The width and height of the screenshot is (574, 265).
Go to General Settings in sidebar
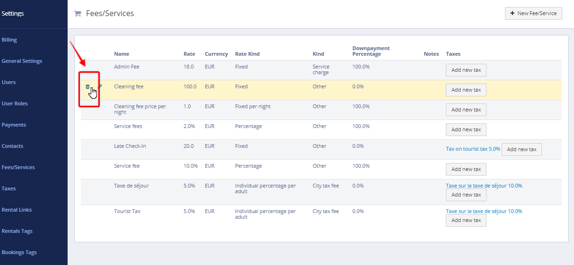pyautogui.click(x=22, y=61)
